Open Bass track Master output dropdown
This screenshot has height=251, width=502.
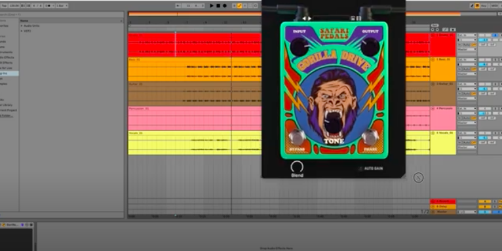tap(467, 74)
